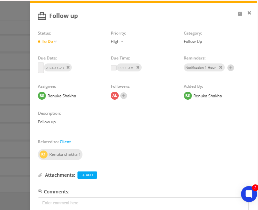Add a new reminder with plus icon
Viewport: 258px width, 210px height.
click(230, 67)
